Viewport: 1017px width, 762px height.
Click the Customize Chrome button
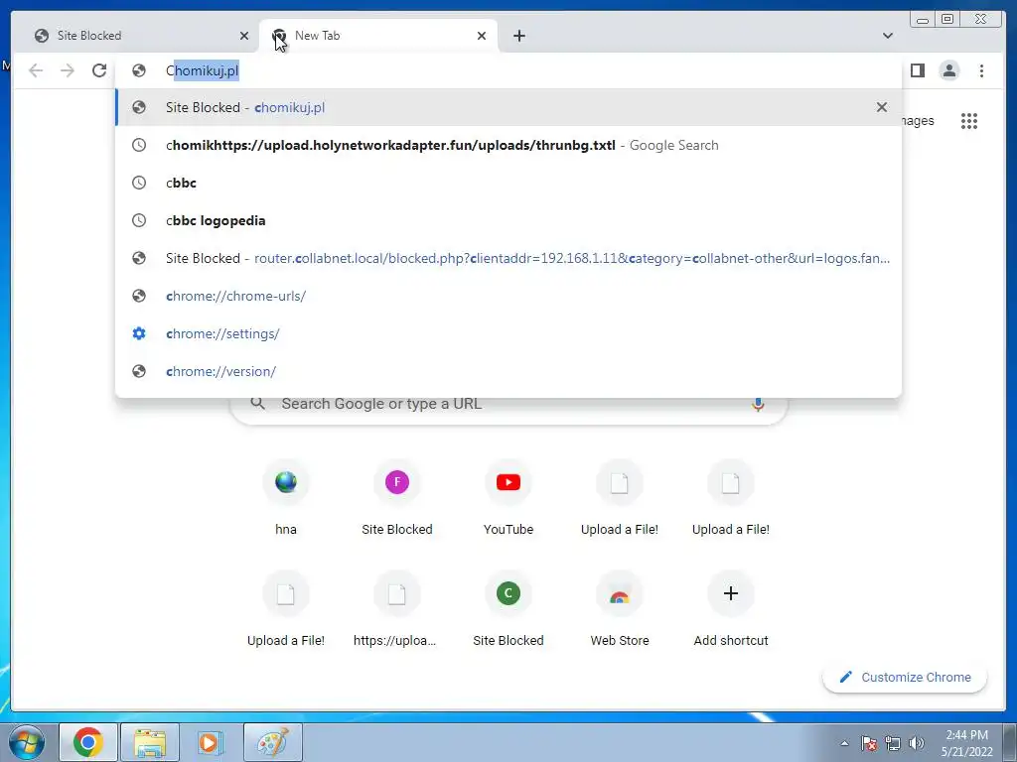point(905,677)
